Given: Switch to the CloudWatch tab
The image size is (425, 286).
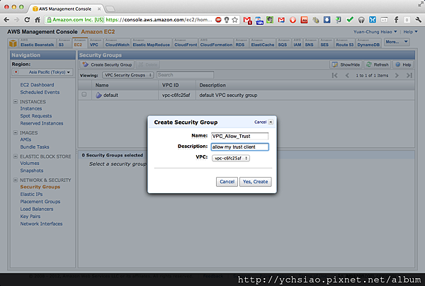Looking at the screenshot, I should click(x=117, y=43).
